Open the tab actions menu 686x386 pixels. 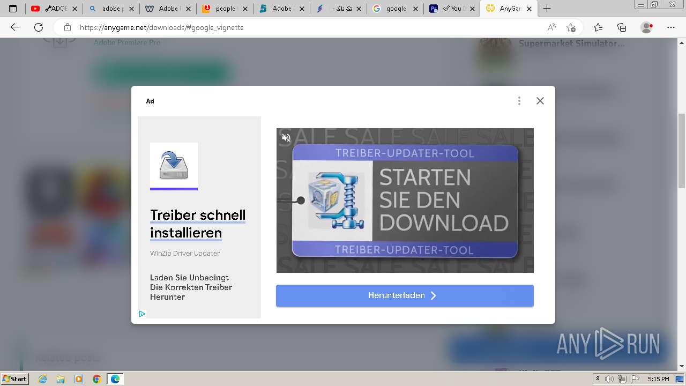pos(13,9)
